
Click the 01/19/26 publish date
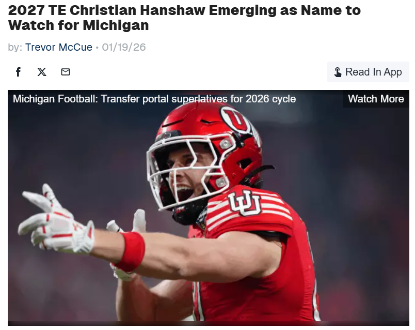click(124, 47)
